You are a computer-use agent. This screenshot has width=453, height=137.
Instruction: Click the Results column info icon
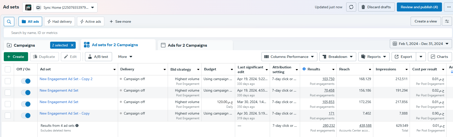pos(304,69)
